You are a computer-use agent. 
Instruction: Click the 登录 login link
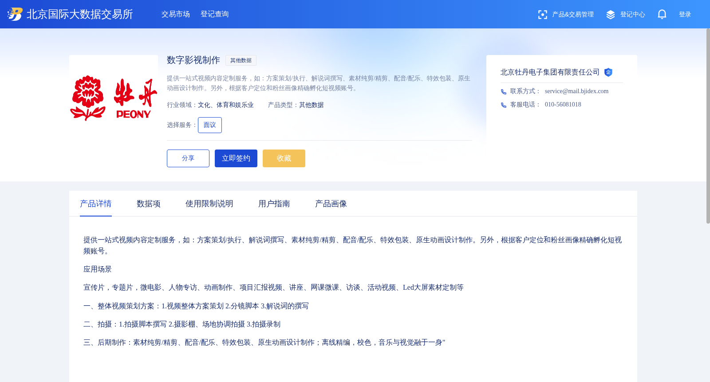[685, 15]
